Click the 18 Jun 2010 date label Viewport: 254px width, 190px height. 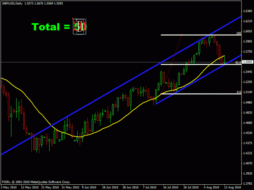point(110,188)
